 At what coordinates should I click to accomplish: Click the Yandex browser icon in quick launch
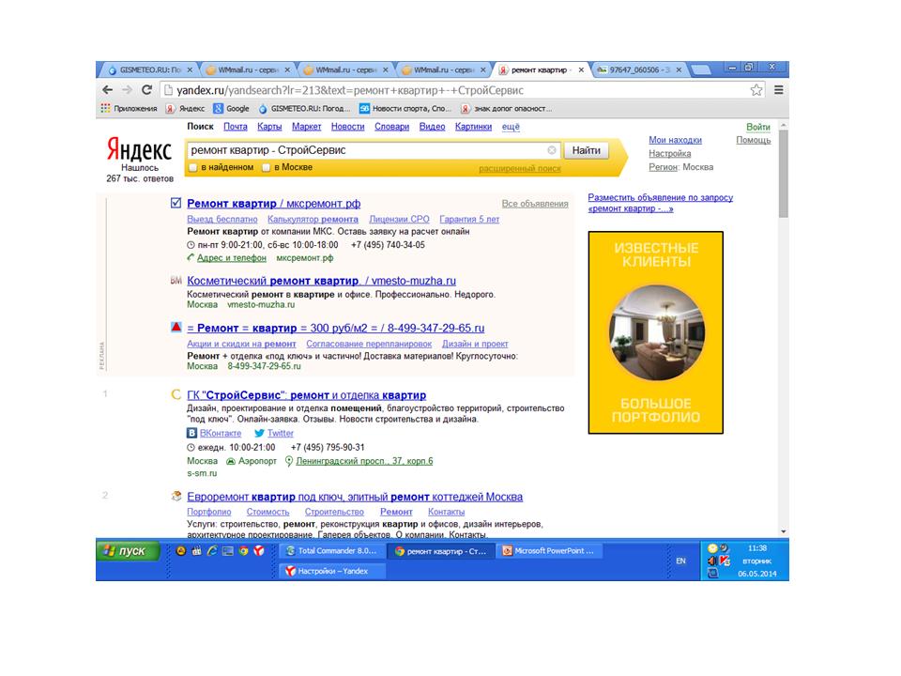pos(259,551)
